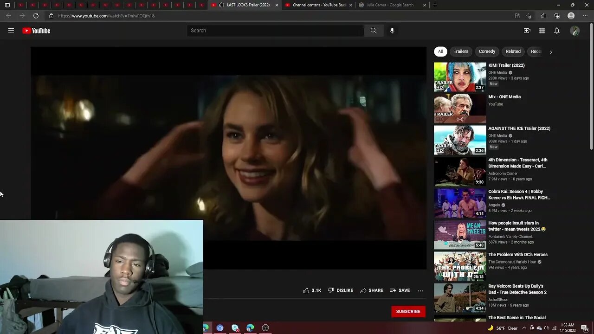Open the YouTube apps grid
This screenshot has width=594, height=334.
pos(542,31)
